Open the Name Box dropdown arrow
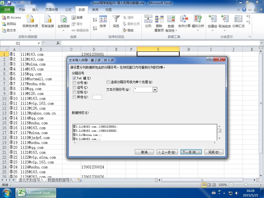Viewport: 264px width, 198px height. coord(39,43)
